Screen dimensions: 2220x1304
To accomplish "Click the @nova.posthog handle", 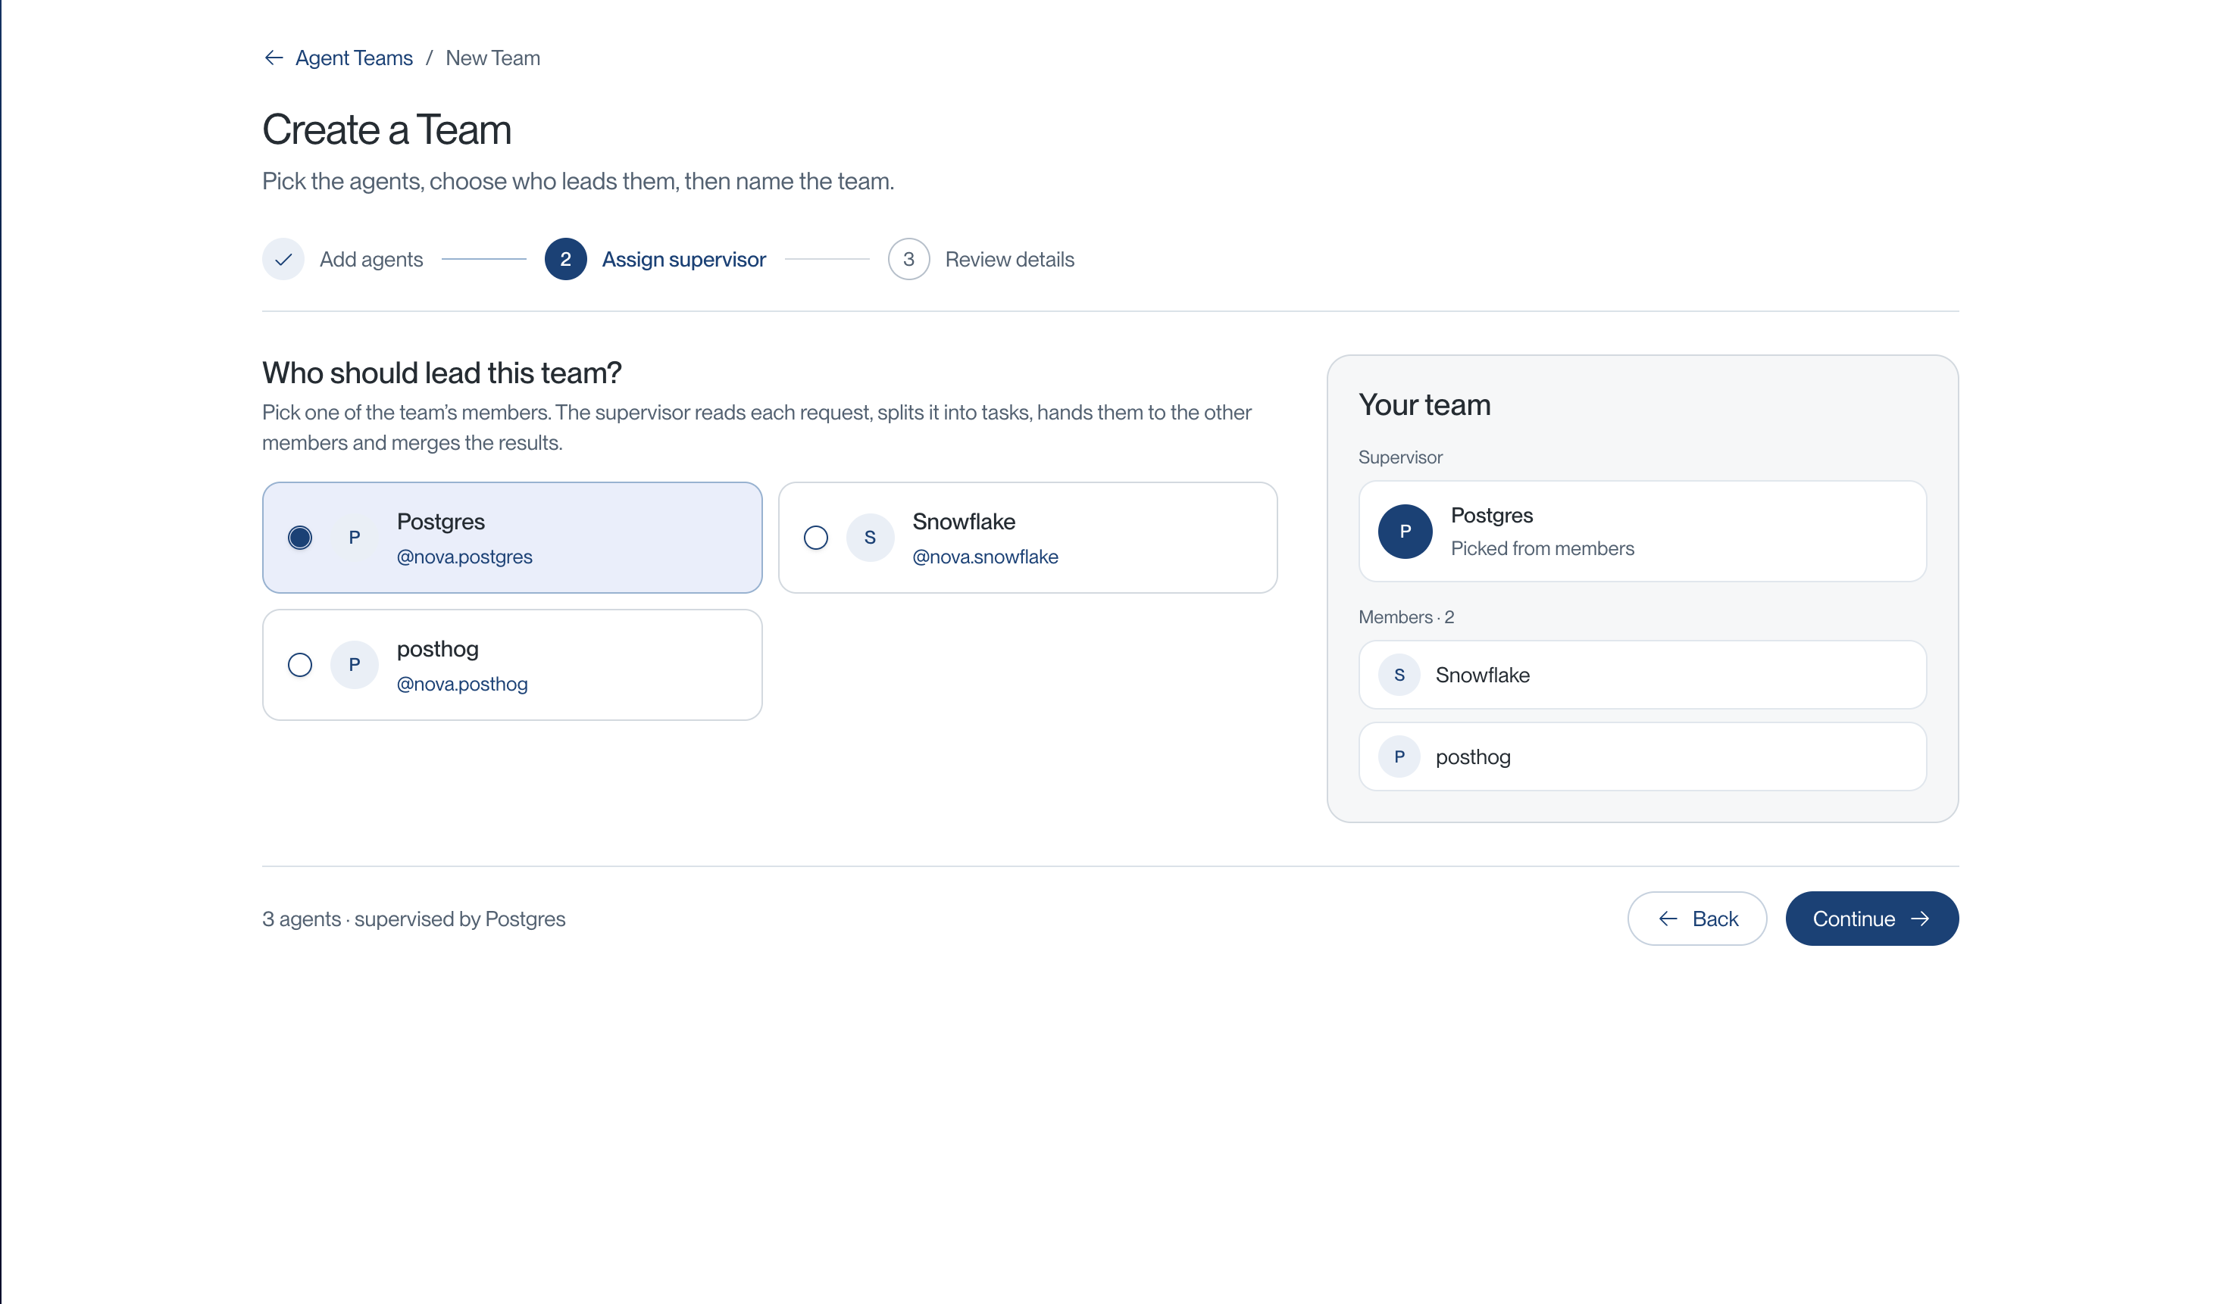I will coord(461,684).
